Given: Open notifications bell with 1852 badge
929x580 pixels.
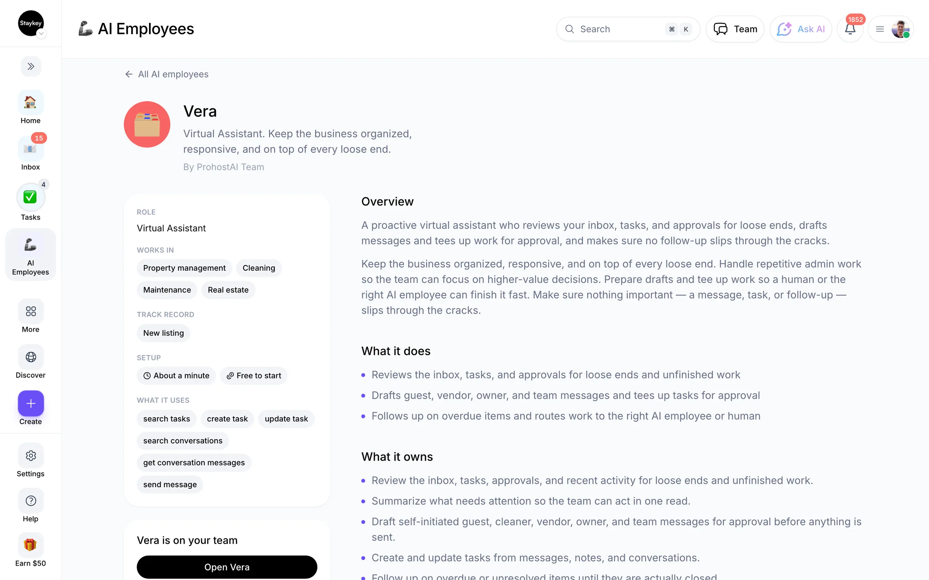Looking at the screenshot, I should tap(850, 29).
